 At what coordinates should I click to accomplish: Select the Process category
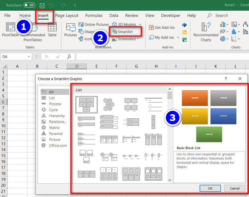[x=55, y=104]
